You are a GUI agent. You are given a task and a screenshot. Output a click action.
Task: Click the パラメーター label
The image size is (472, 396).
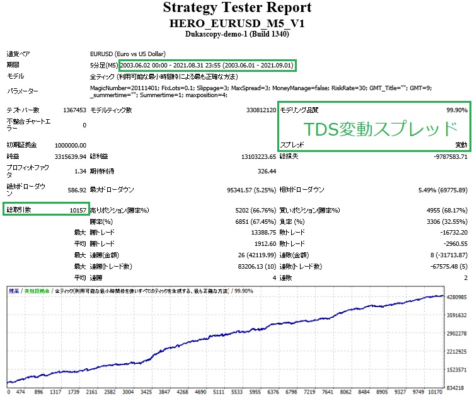tap(23, 91)
